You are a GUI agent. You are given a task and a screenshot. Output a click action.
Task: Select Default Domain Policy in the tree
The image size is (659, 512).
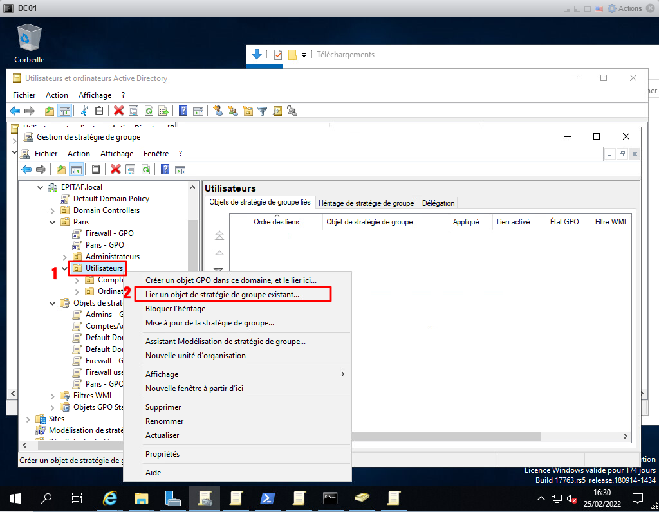pyautogui.click(x=111, y=199)
